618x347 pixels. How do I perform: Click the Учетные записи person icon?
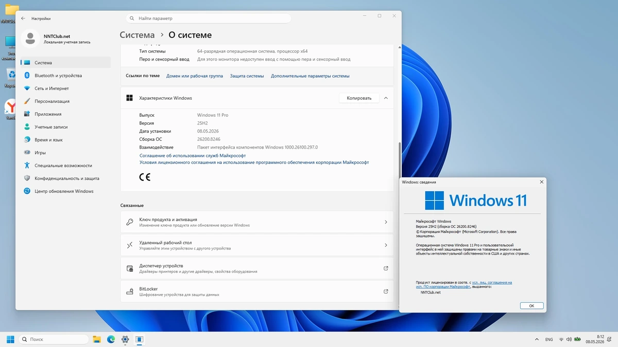(27, 127)
